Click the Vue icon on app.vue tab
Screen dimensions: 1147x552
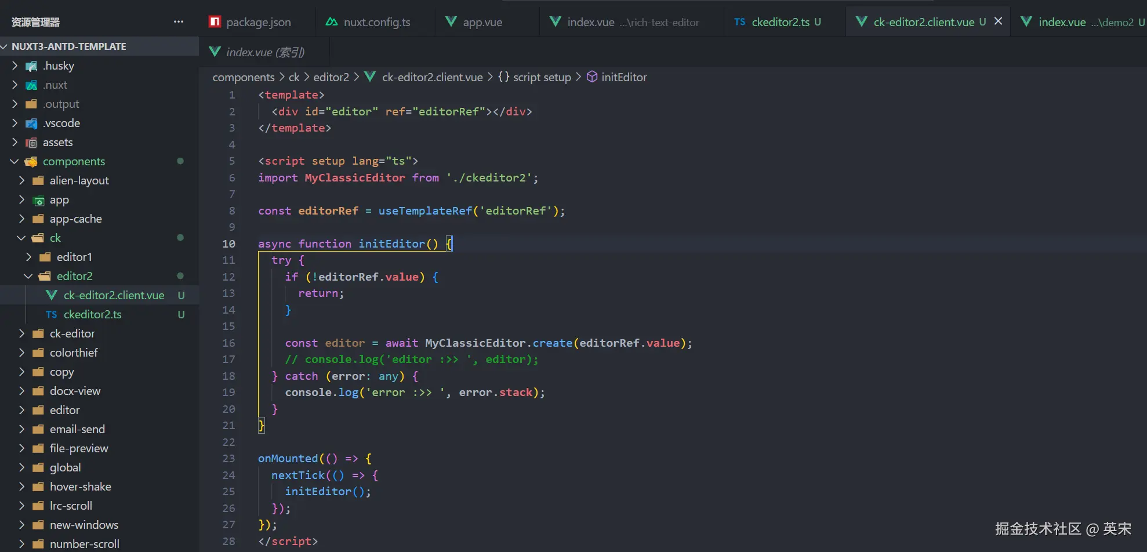pyautogui.click(x=451, y=22)
